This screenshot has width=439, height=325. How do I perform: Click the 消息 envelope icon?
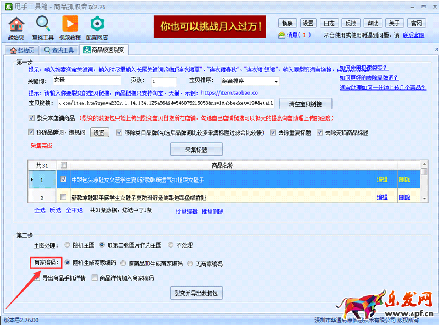point(282,35)
